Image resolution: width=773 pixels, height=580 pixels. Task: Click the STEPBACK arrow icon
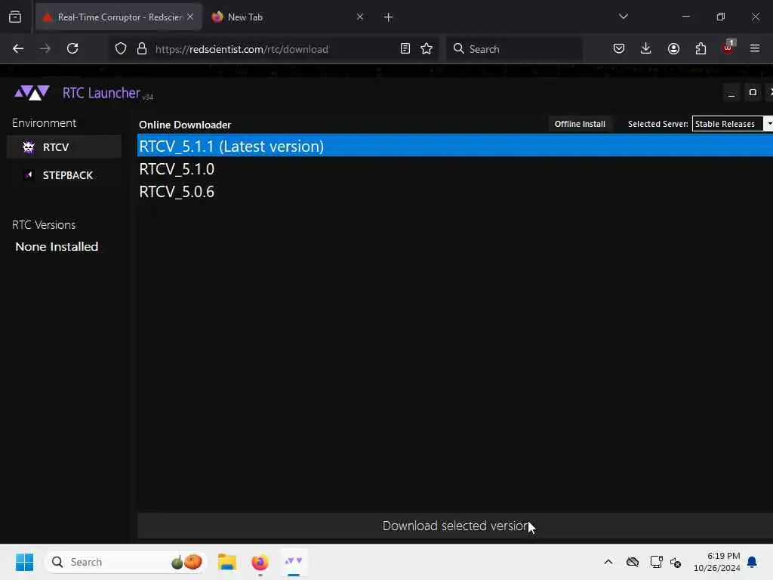(29, 175)
